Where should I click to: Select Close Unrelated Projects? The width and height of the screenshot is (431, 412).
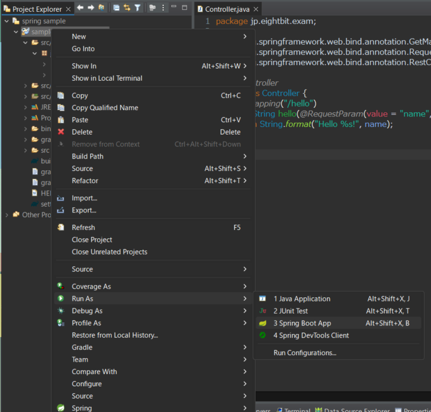(109, 252)
